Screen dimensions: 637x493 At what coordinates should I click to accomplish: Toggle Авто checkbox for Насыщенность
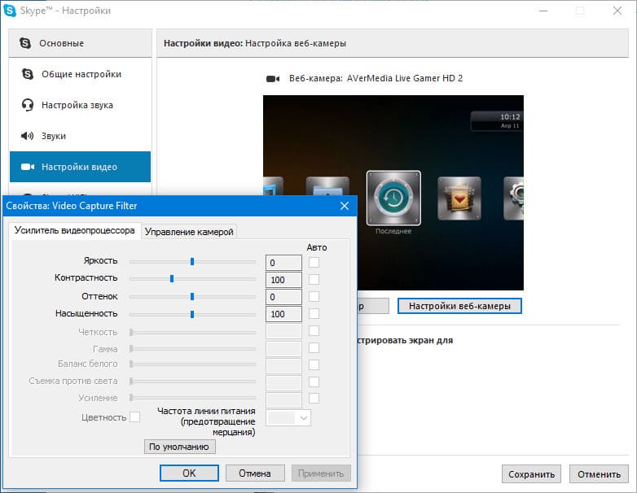[x=314, y=314]
